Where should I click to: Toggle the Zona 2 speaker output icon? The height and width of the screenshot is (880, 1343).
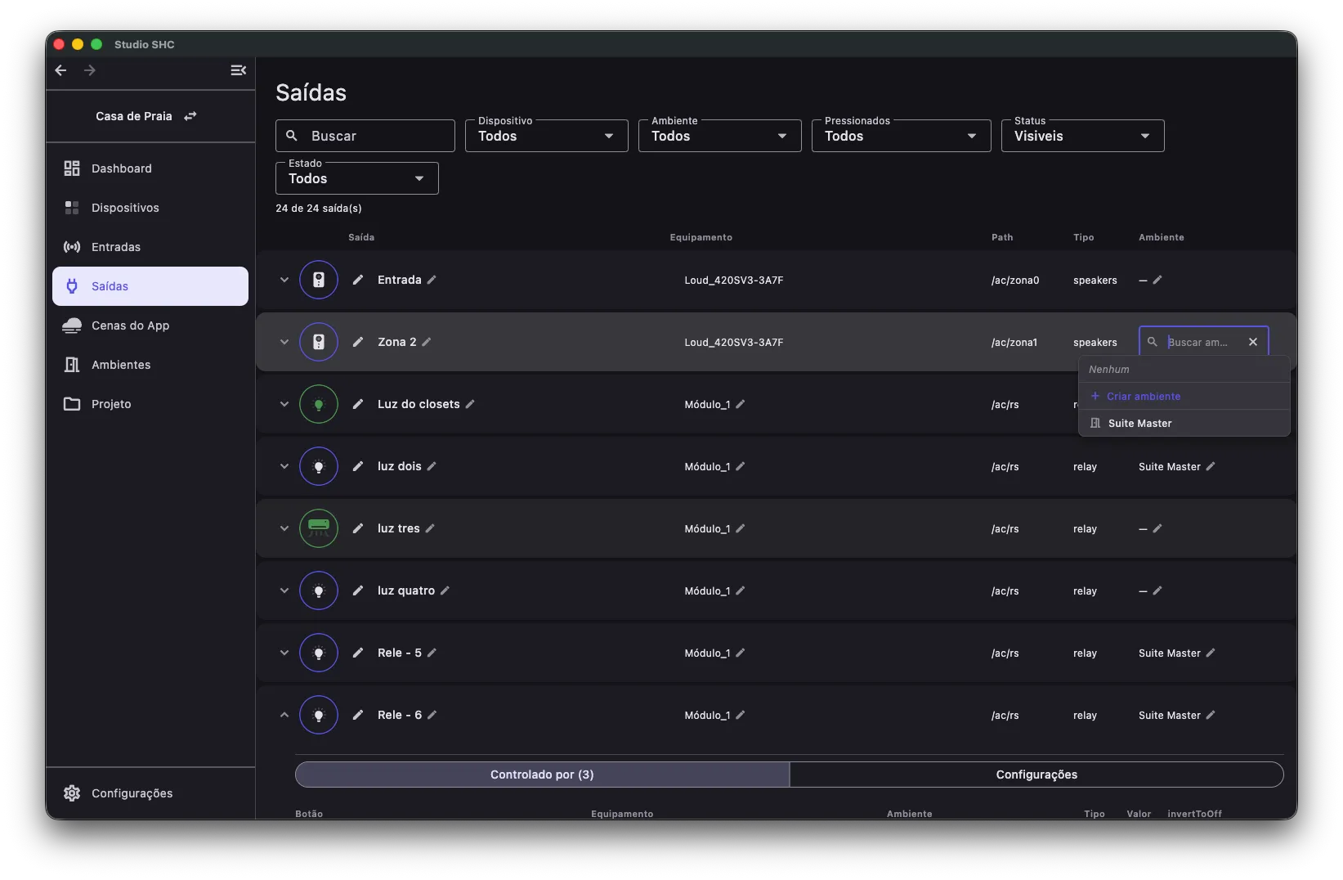tap(319, 342)
